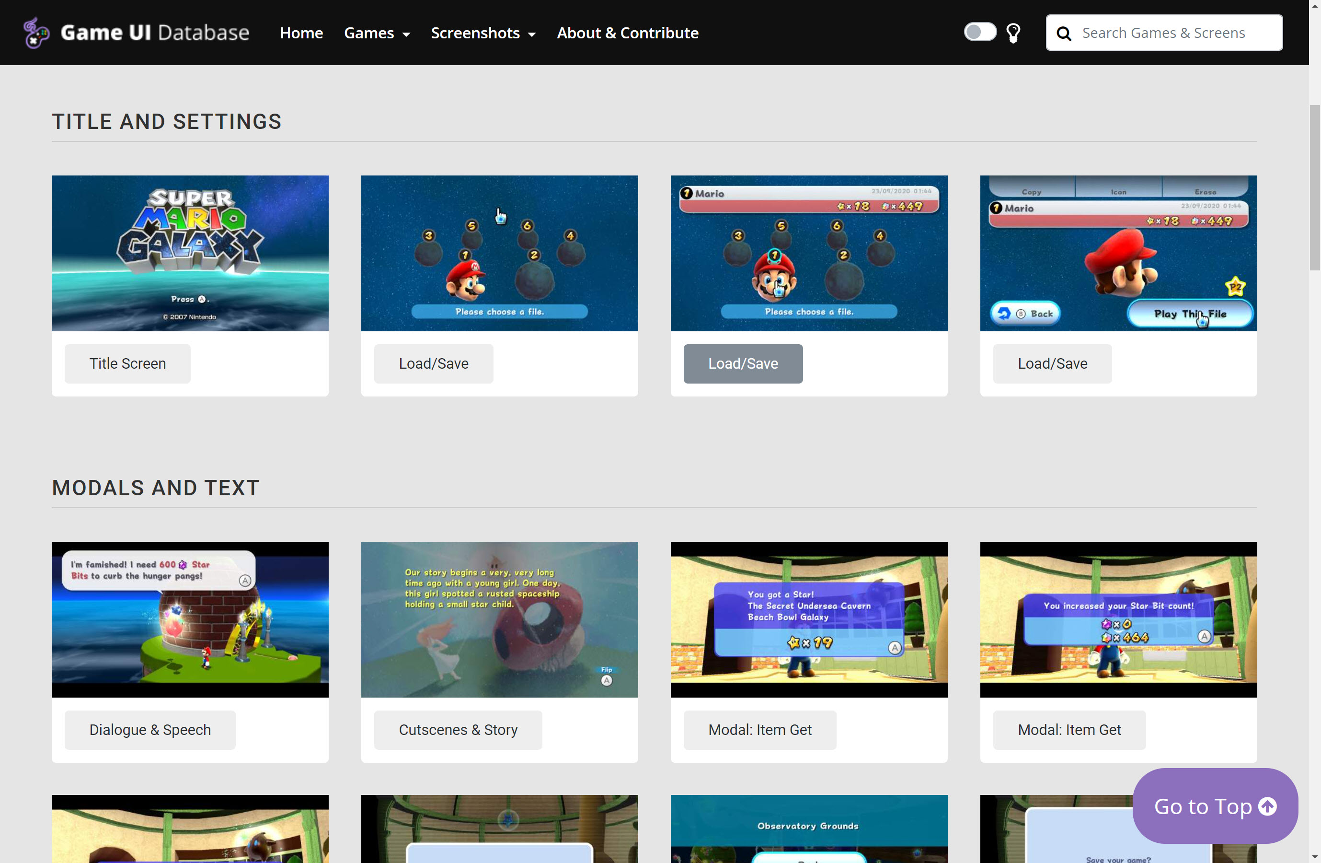Click the highlighted Load/Save tag button

pos(743,364)
